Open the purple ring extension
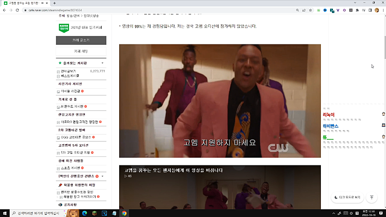 pos(345,10)
